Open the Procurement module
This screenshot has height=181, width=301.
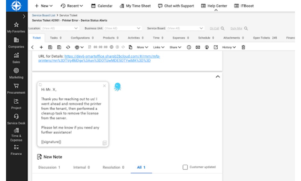16,89
